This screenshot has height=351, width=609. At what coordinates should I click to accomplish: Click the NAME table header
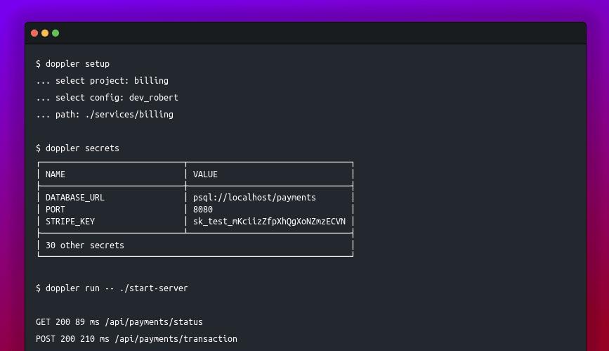tap(55, 174)
